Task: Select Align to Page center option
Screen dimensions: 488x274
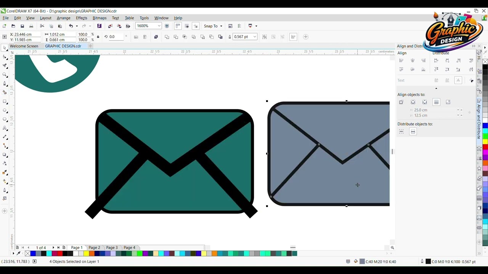Action: (x=425, y=102)
